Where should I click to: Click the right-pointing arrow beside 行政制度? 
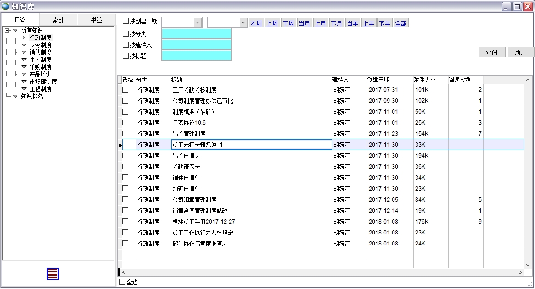[x=24, y=38]
